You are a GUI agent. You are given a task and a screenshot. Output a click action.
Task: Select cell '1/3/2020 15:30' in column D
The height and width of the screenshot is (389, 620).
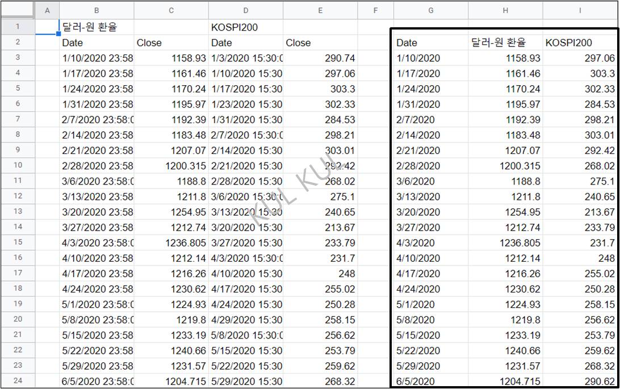click(x=245, y=58)
